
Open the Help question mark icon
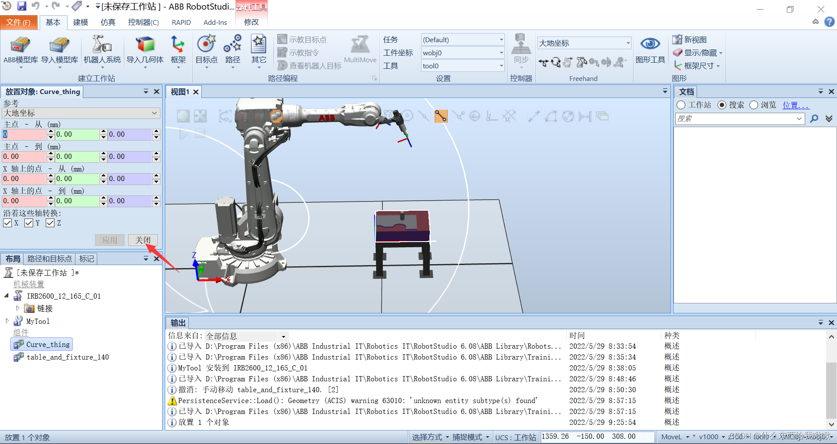pyautogui.click(x=829, y=22)
